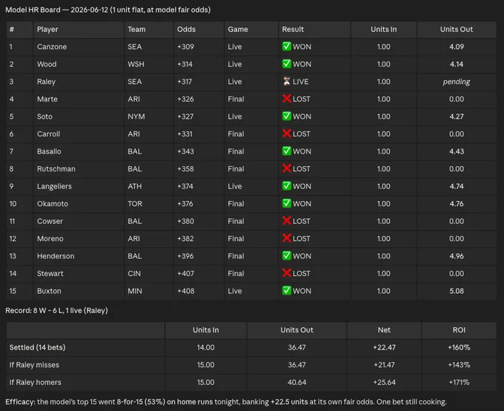Click the red X icon in Marte row
This screenshot has width=504, height=411.
(x=287, y=99)
